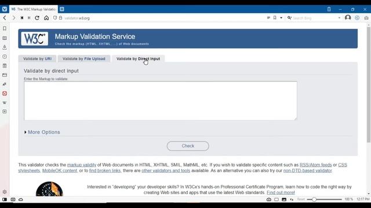Open reader view icon in address bar
The width and height of the screenshot is (371, 208).
tap(268, 18)
